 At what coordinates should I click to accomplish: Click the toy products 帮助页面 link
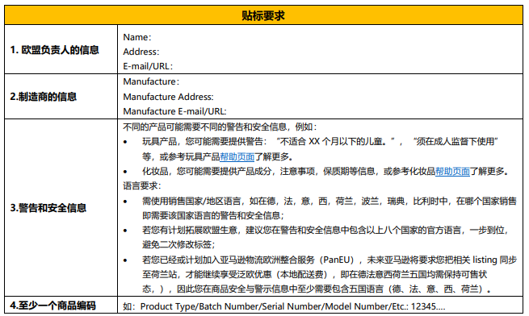(237, 157)
